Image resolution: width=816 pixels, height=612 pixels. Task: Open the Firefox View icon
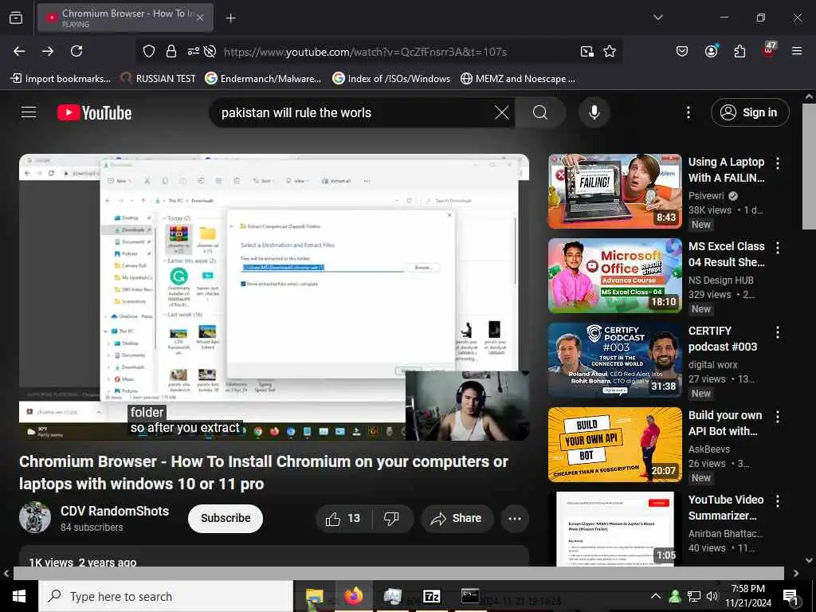pyautogui.click(x=16, y=18)
